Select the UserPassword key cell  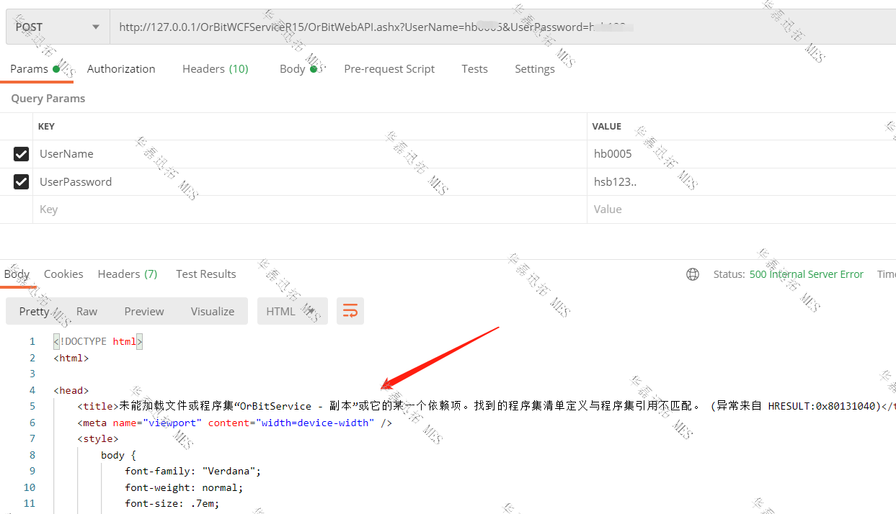click(x=310, y=182)
